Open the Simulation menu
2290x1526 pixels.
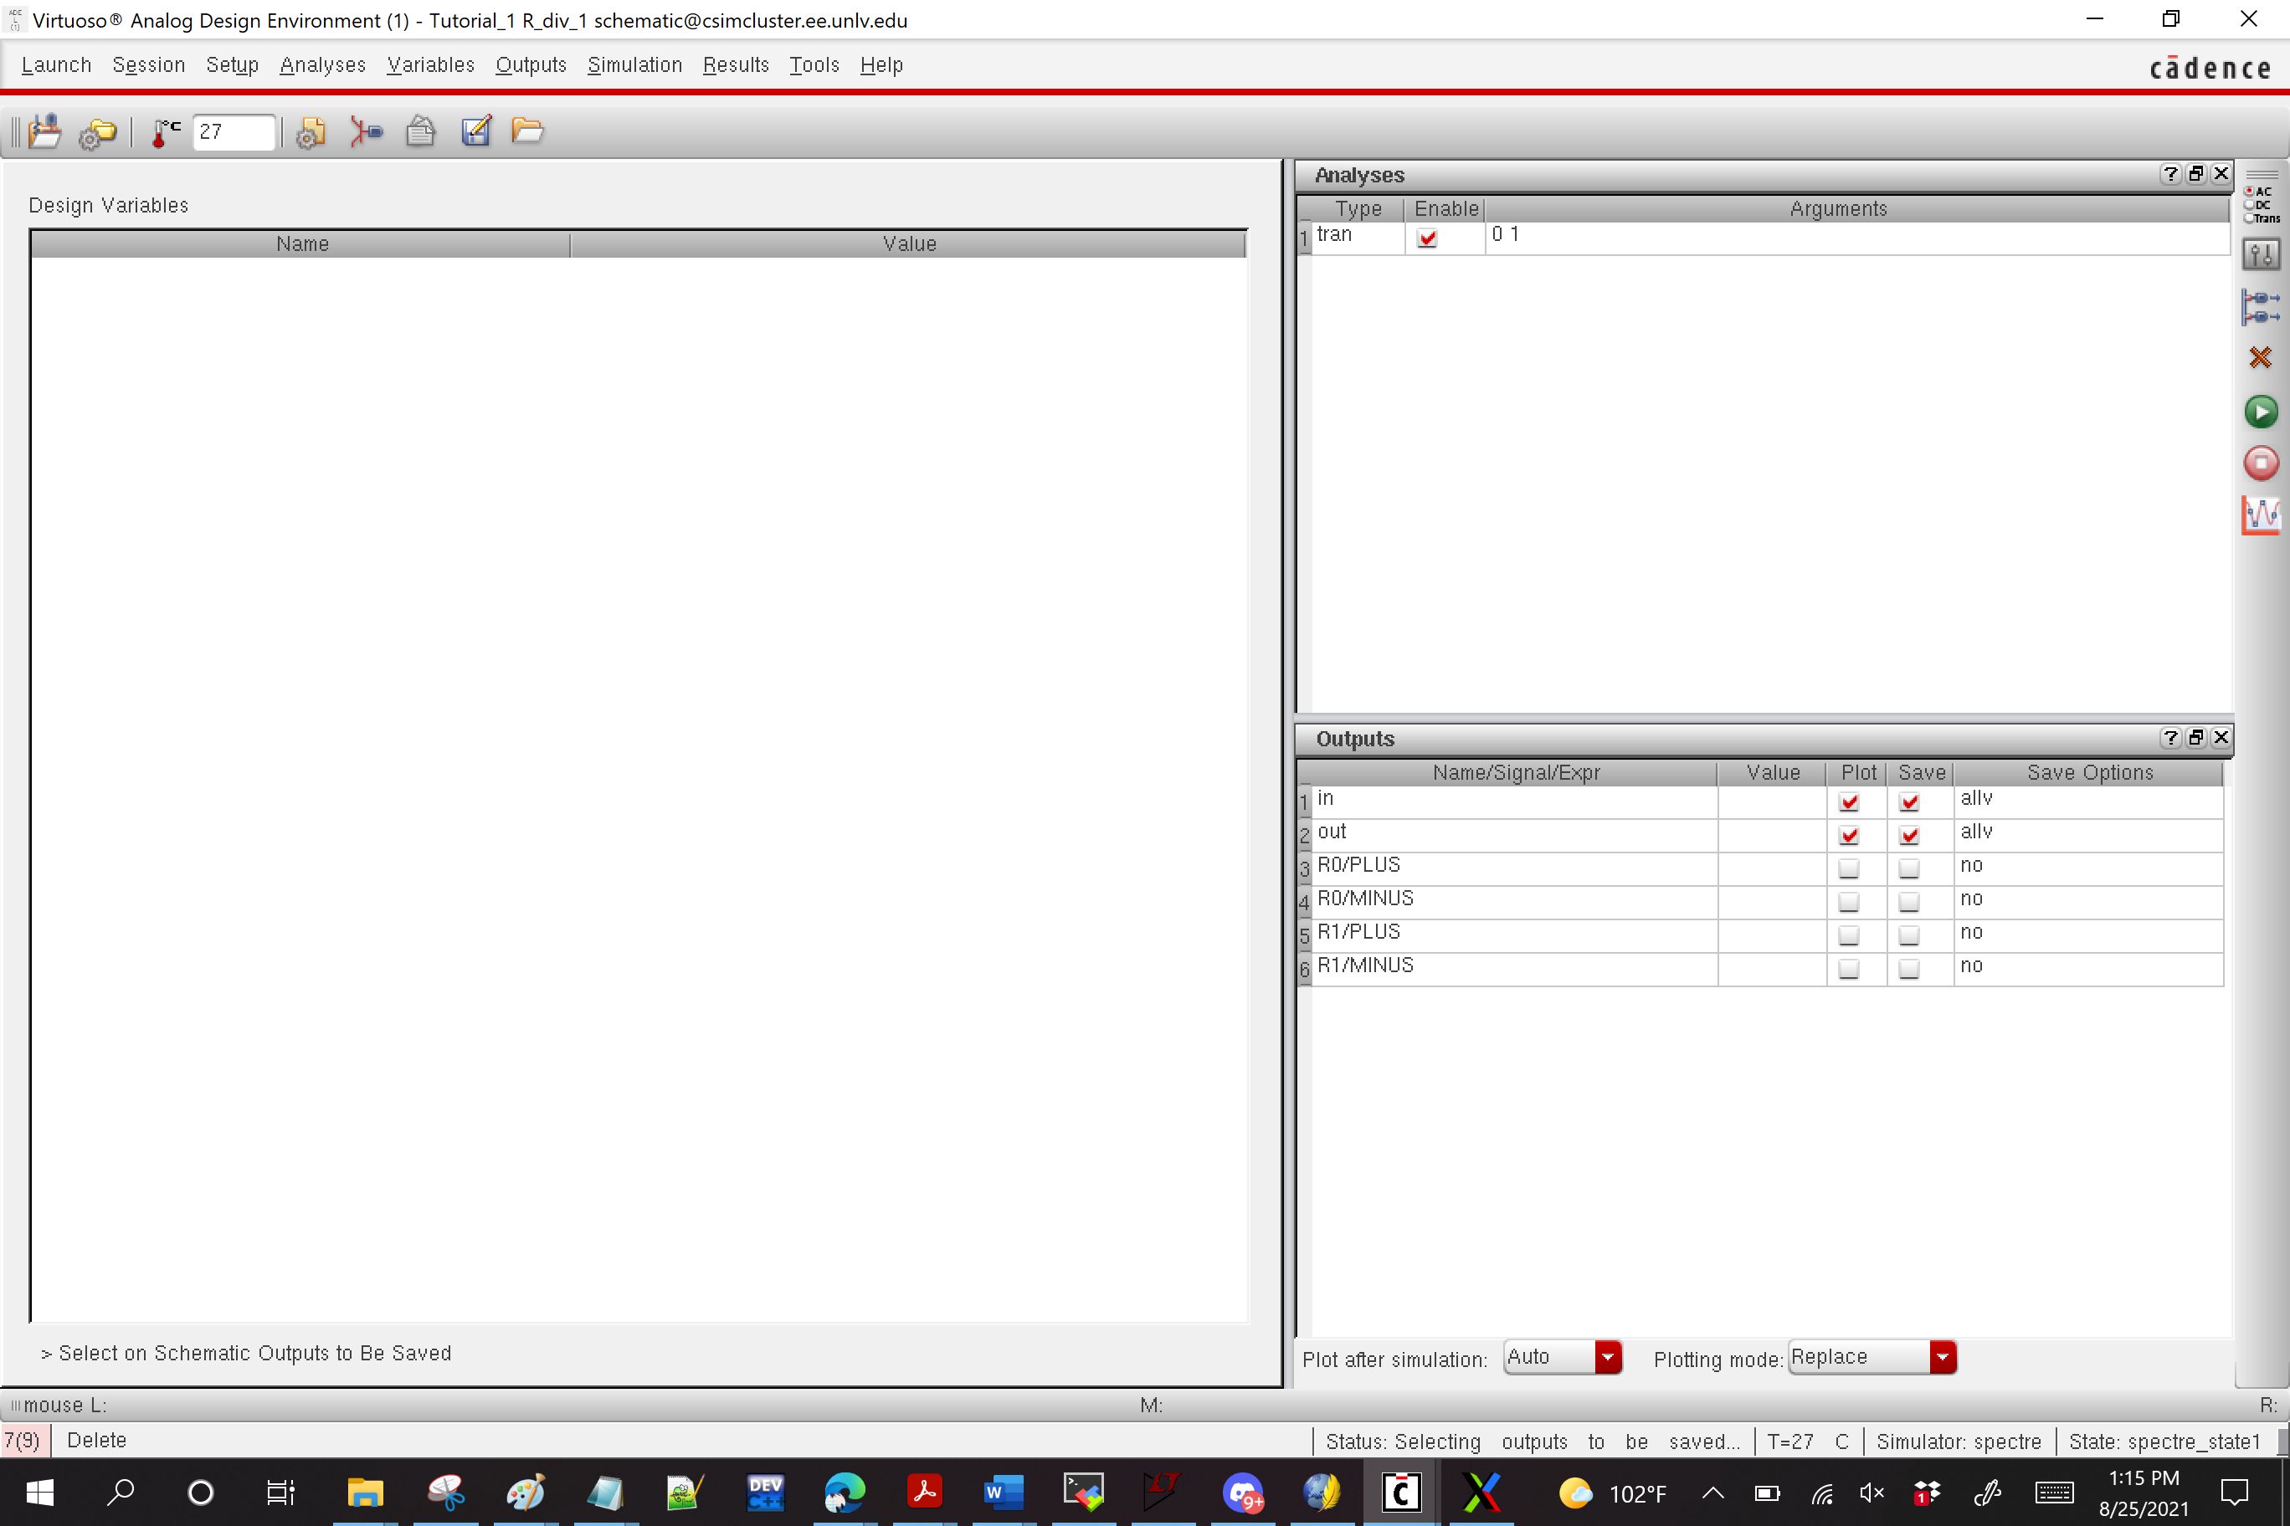point(634,65)
